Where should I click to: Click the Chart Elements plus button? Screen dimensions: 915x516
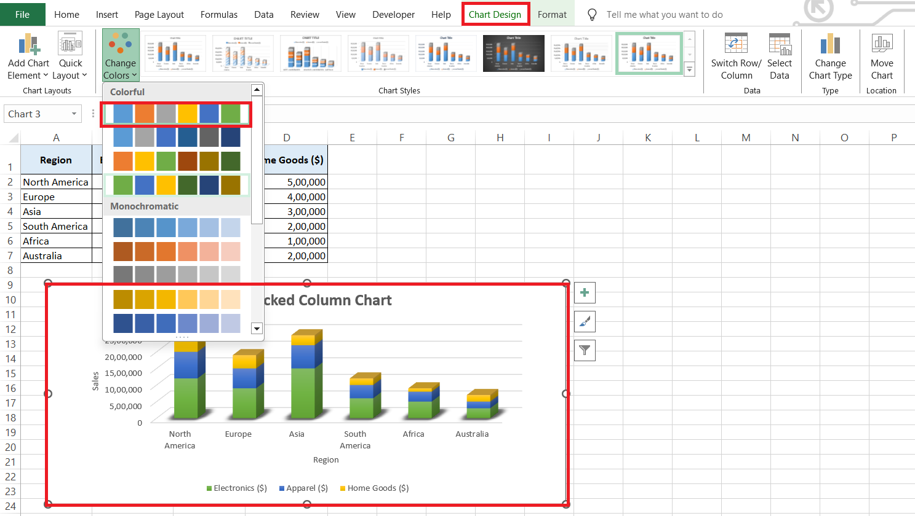point(585,292)
